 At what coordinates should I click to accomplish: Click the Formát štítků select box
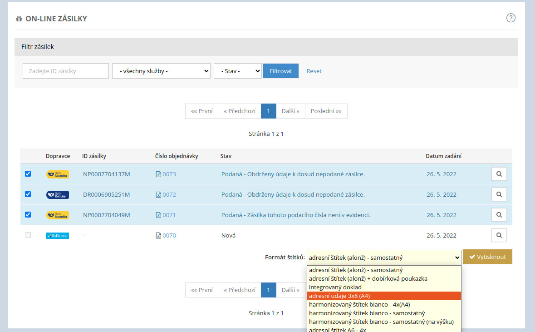(383, 258)
